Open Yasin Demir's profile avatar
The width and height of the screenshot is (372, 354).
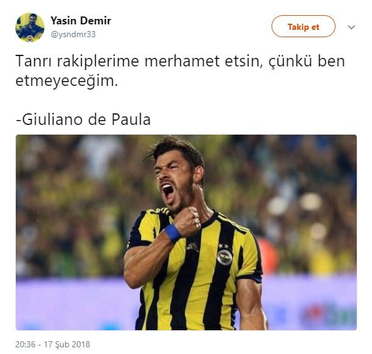(x=30, y=27)
